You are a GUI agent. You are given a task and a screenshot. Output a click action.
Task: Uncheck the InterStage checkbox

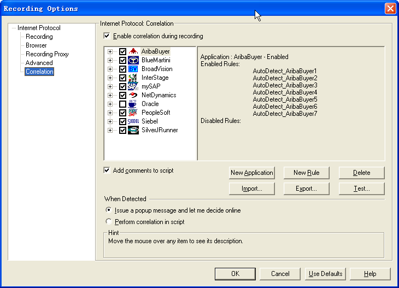pos(122,78)
